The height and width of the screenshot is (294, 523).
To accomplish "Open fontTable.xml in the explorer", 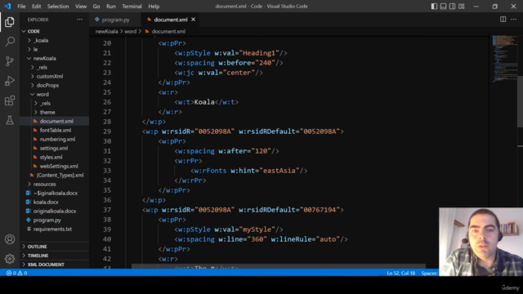I will 56,131.
